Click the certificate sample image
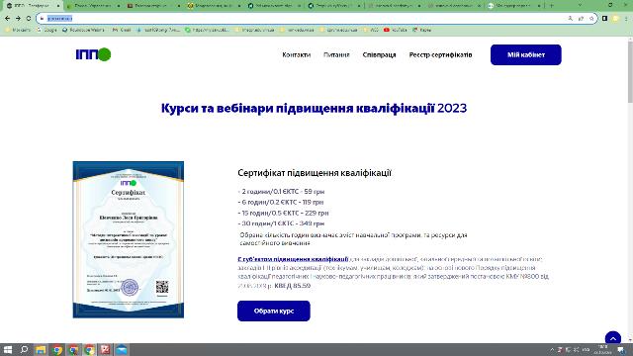Viewport: 633px width, 356px height. tap(129, 239)
